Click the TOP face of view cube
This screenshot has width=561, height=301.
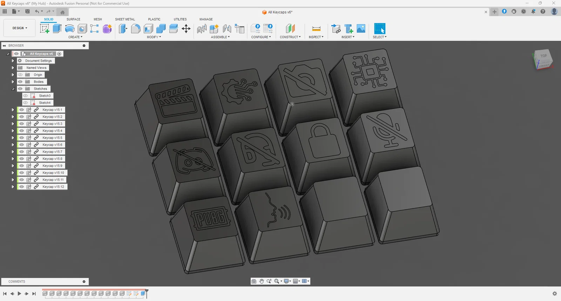[543, 56]
